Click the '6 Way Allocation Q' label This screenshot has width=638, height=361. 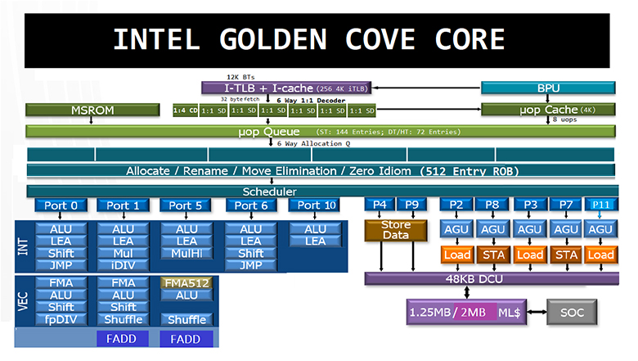(313, 143)
